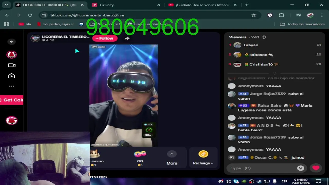The image size is (329, 185).
Task: Switch to the TikFinity tab
Action: (x=126, y=5)
